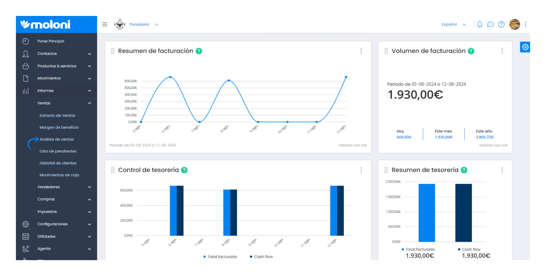
Task: Click Control de tesorería help icon
Action: 184,170
